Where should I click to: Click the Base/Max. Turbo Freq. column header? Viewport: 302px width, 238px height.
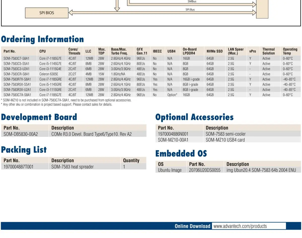119,51
